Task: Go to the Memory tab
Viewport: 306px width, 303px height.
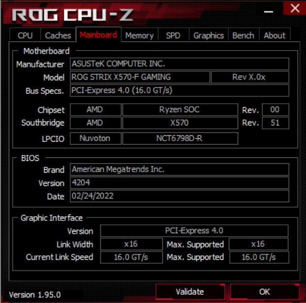Action: click(139, 35)
